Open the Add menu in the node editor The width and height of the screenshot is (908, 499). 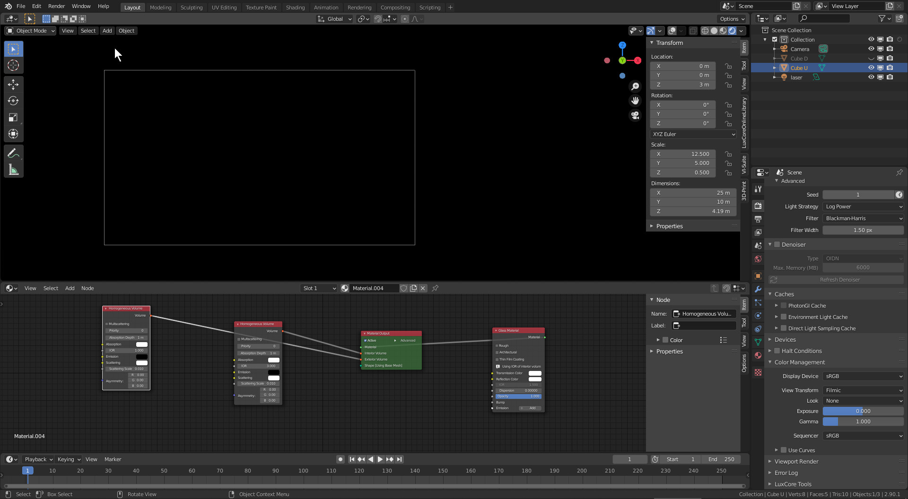point(70,288)
